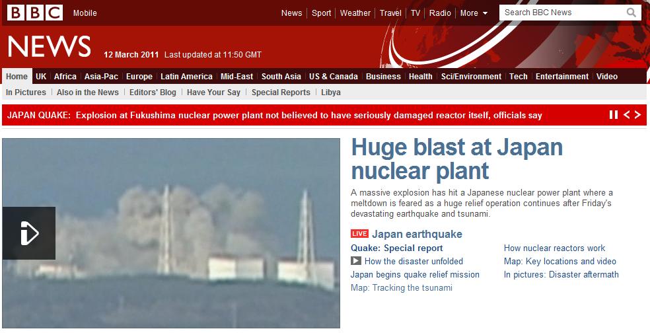Open the Asia-Pac section tab
The width and height of the screenshot is (650, 333).
pyautogui.click(x=101, y=76)
